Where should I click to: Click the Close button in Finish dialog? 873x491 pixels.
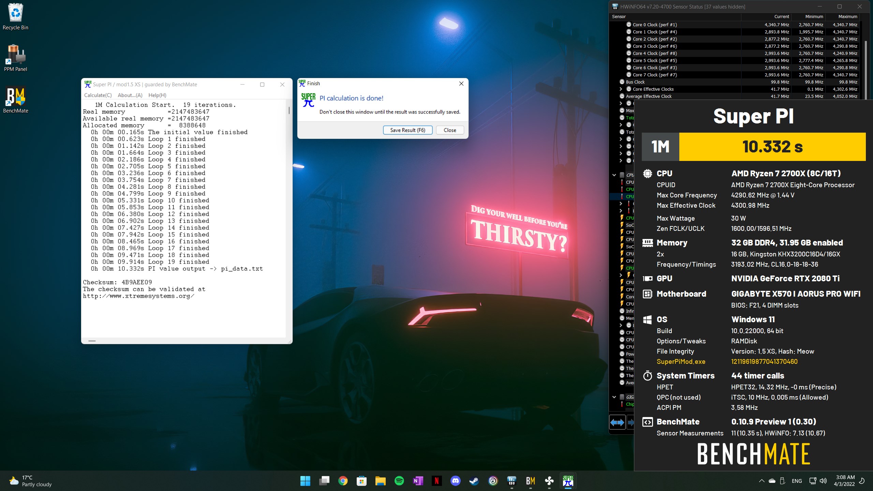tap(450, 130)
